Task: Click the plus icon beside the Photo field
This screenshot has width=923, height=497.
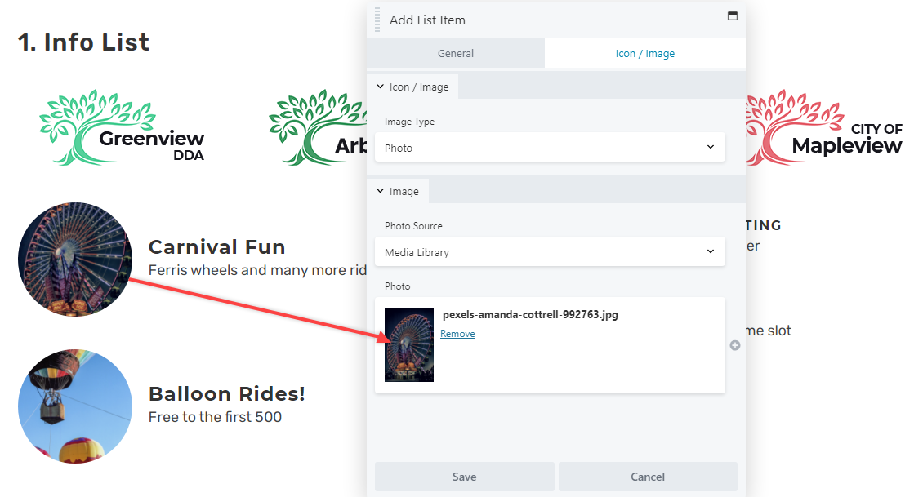Action: (x=735, y=345)
